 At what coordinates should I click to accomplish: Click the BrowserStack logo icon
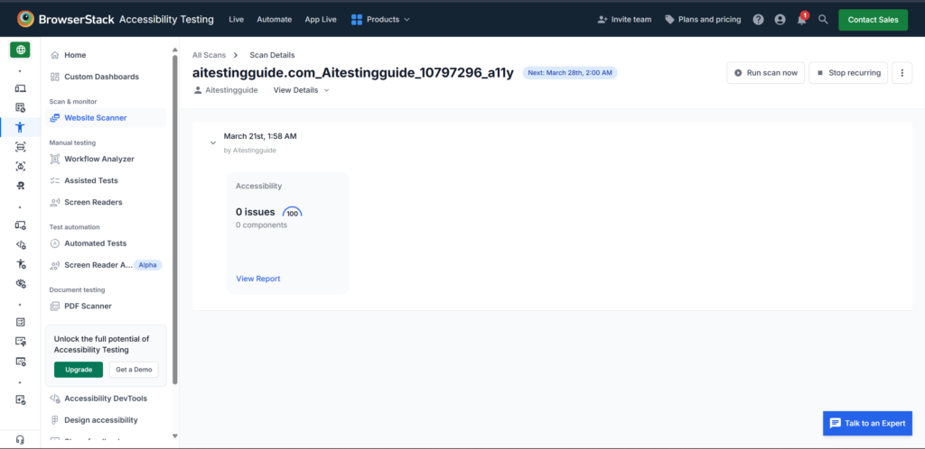(25, 19)
